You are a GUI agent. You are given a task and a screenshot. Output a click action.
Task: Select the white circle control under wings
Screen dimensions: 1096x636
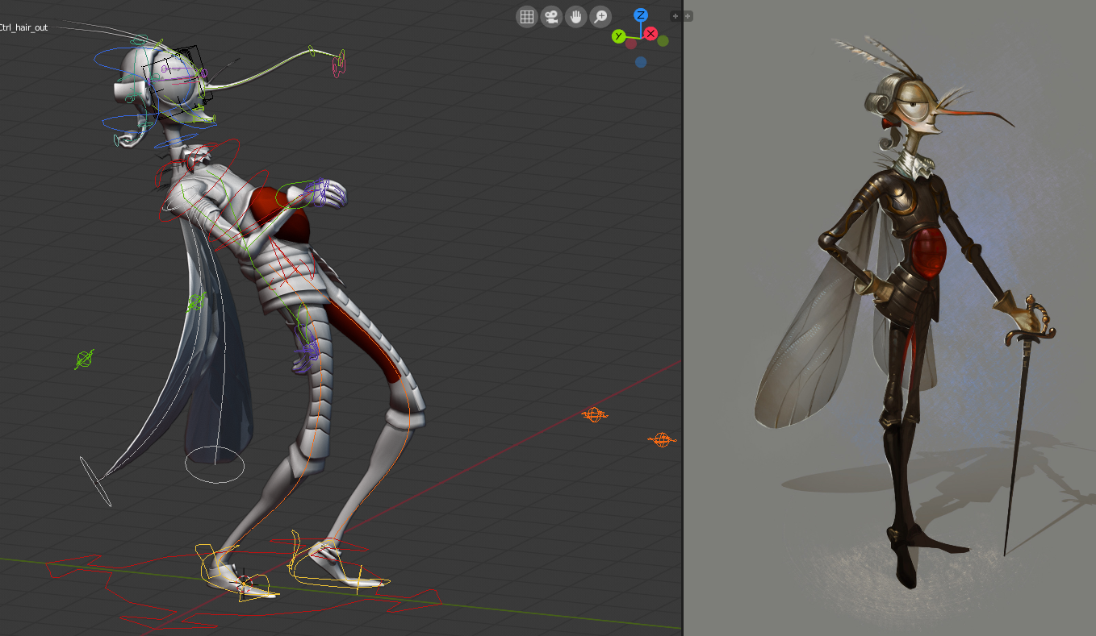(214, 465)
